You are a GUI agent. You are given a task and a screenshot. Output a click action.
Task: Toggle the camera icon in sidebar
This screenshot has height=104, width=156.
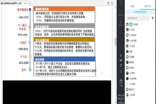(x=121, y=23)
